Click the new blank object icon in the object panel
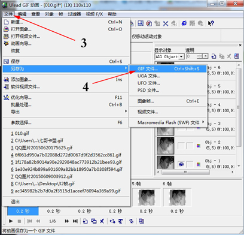This screenshot has width=244, height=235. pyautogui.click(x=213, y=56)
